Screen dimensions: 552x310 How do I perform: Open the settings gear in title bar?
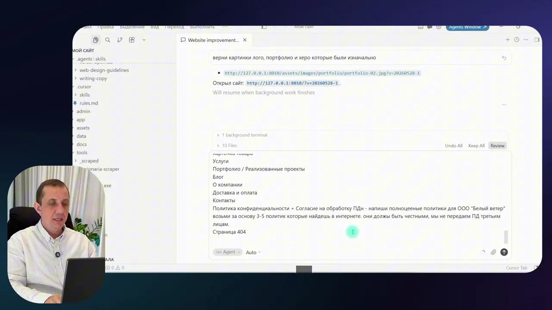pos(439,27)
